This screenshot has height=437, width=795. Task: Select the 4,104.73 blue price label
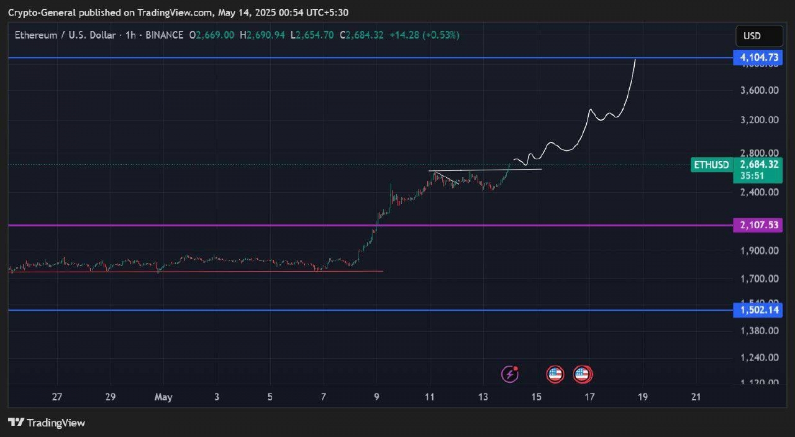(x=758, y=57)
